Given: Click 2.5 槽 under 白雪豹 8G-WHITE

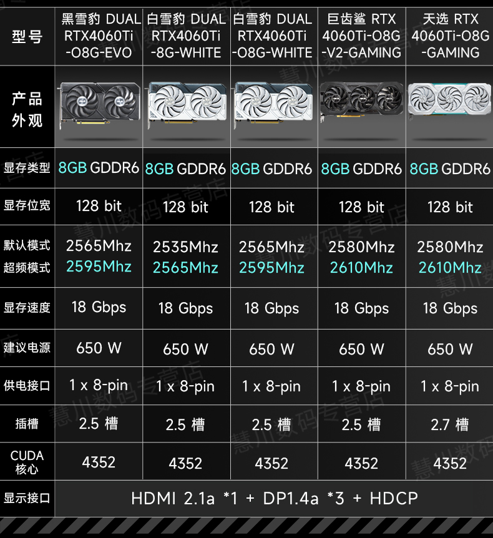Looking at the screenshot, I should [185, 425].
